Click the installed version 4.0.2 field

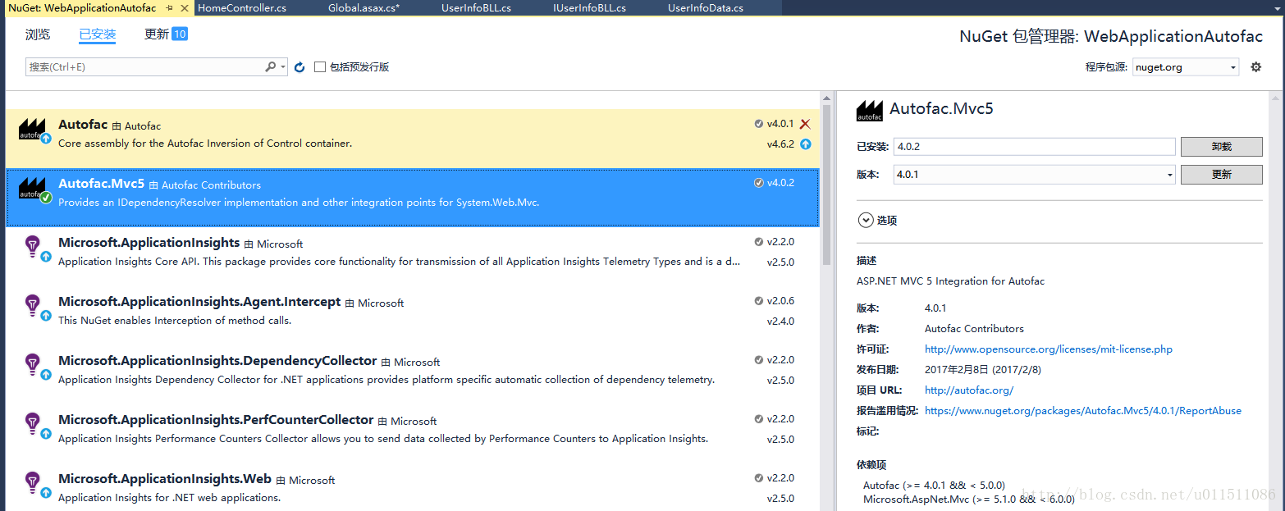(x=1035, y=146)
